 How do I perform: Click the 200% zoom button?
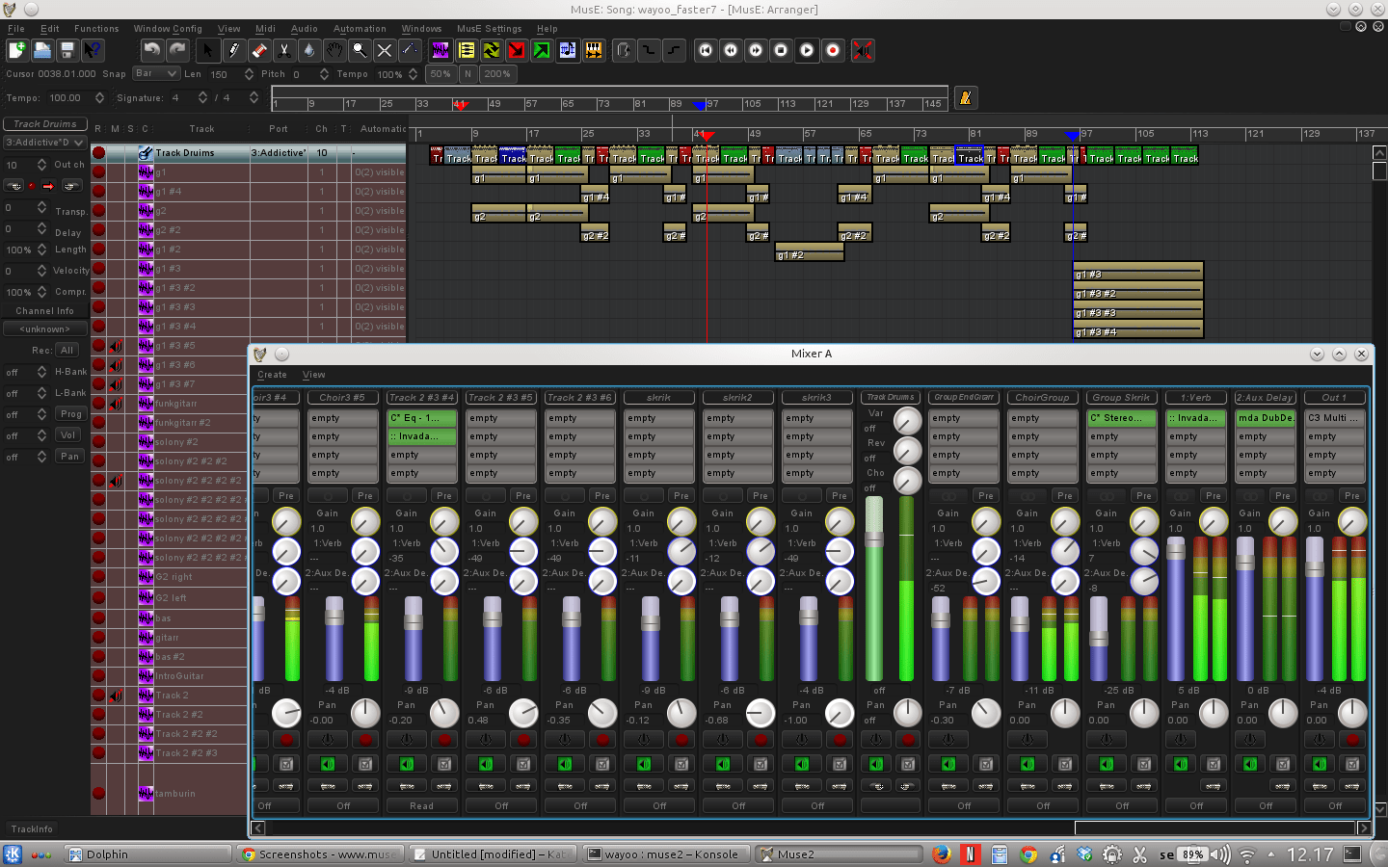click(x=498, y=73)
